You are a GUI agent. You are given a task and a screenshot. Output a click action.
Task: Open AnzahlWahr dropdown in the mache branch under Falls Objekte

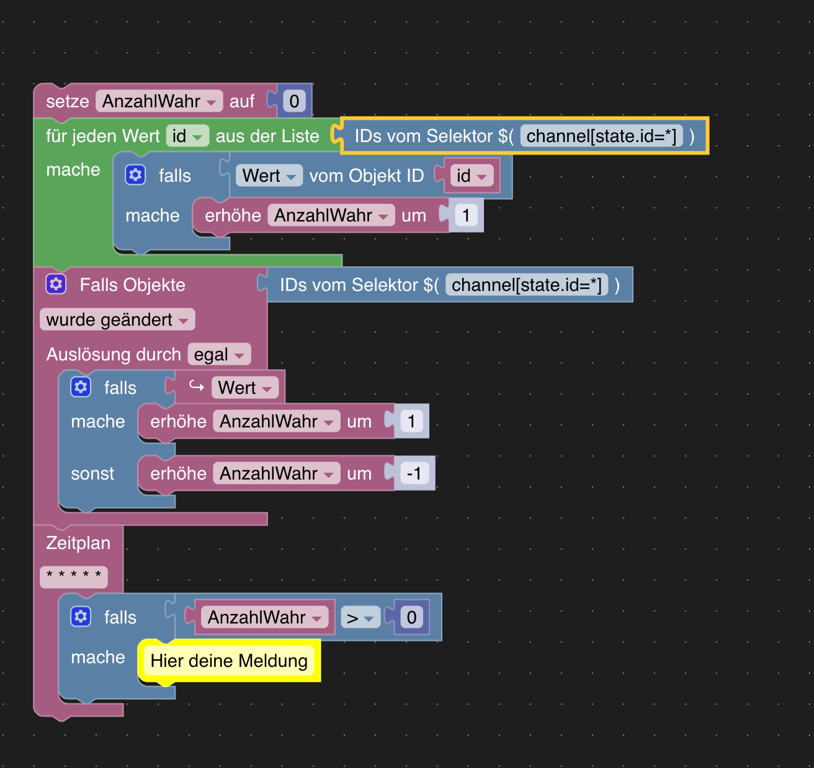[x=277, y=421]
